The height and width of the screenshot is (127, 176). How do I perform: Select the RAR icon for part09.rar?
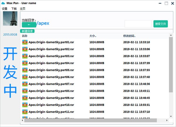pos(25,98)
